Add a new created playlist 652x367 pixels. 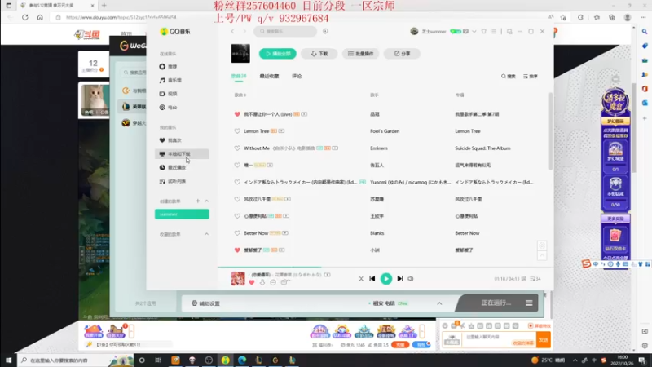coord(198,201)
